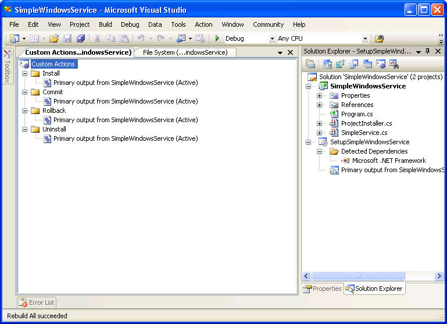Click the Solution Explorer horizontal scrollbar thumb
The image size is (447, 324).
[358, 276]
